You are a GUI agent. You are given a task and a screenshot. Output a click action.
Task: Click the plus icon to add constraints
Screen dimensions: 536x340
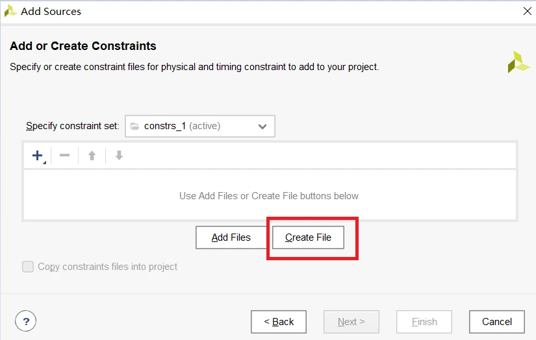(x=38, y=156)
